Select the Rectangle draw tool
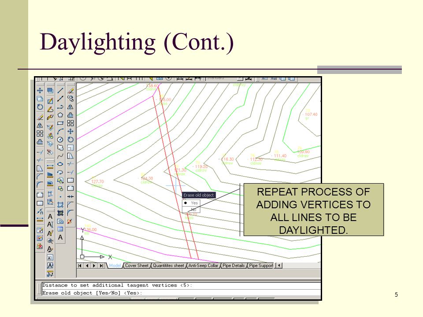Screen dimensions: 423x317 point(60,123)
